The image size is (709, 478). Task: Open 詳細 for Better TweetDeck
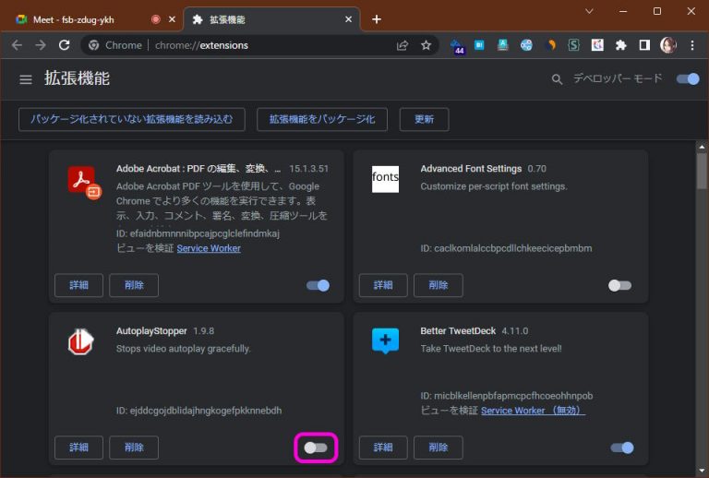[x=383, y=448]
